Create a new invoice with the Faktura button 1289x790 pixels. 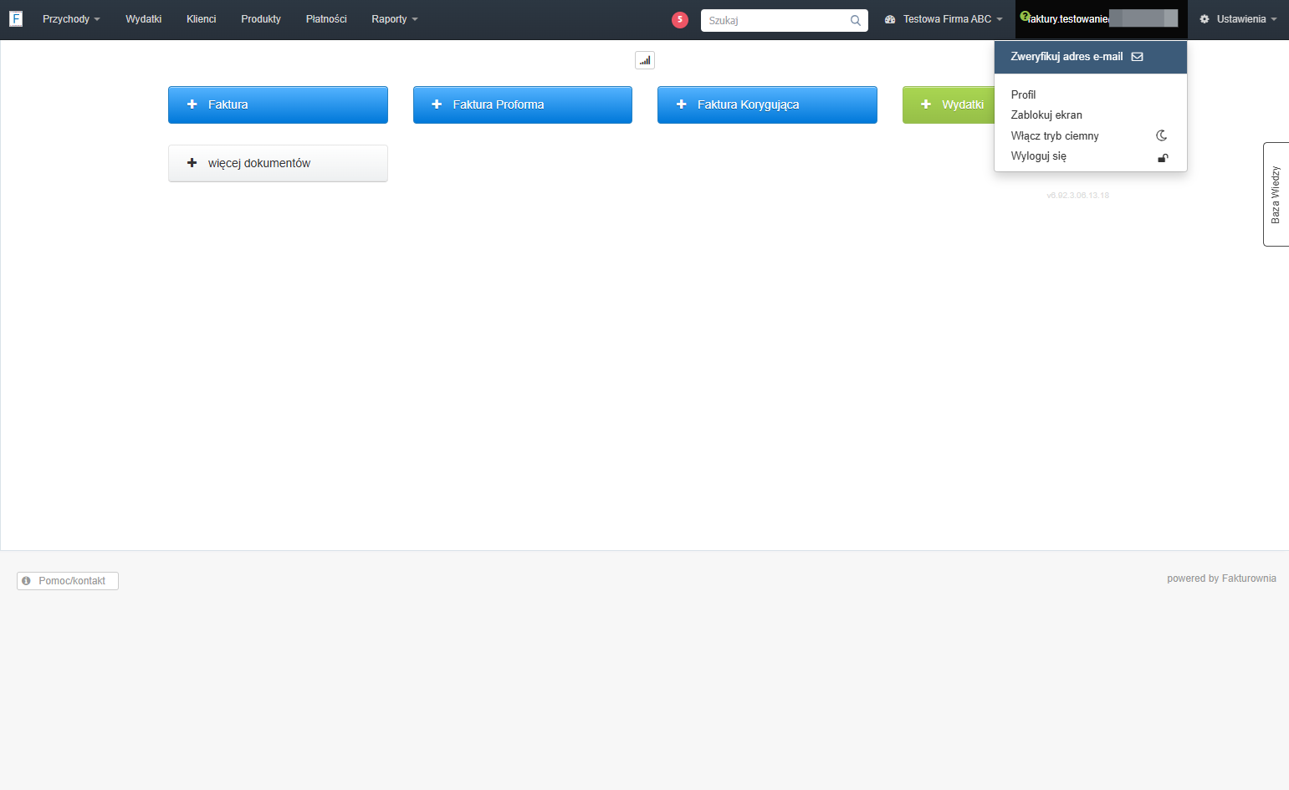coord(278,104)
